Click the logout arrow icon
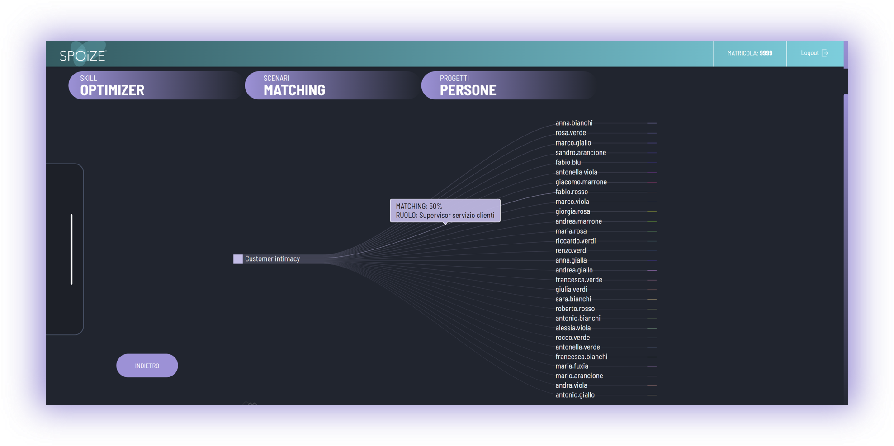Image resolution: width=894 pixels, height=446 pixels. pos(825,53)
